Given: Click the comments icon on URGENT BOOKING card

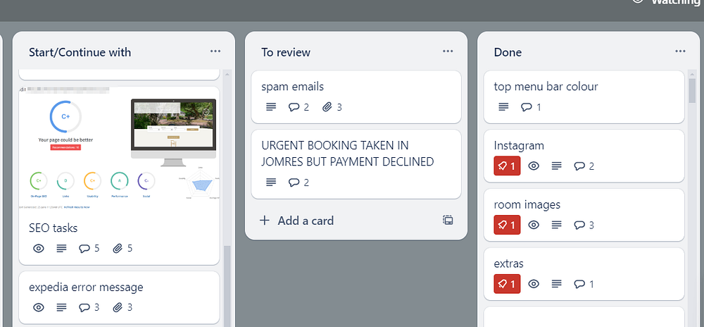Looking at the screenshot, I should pyautogui.click(x=294, y=183).
